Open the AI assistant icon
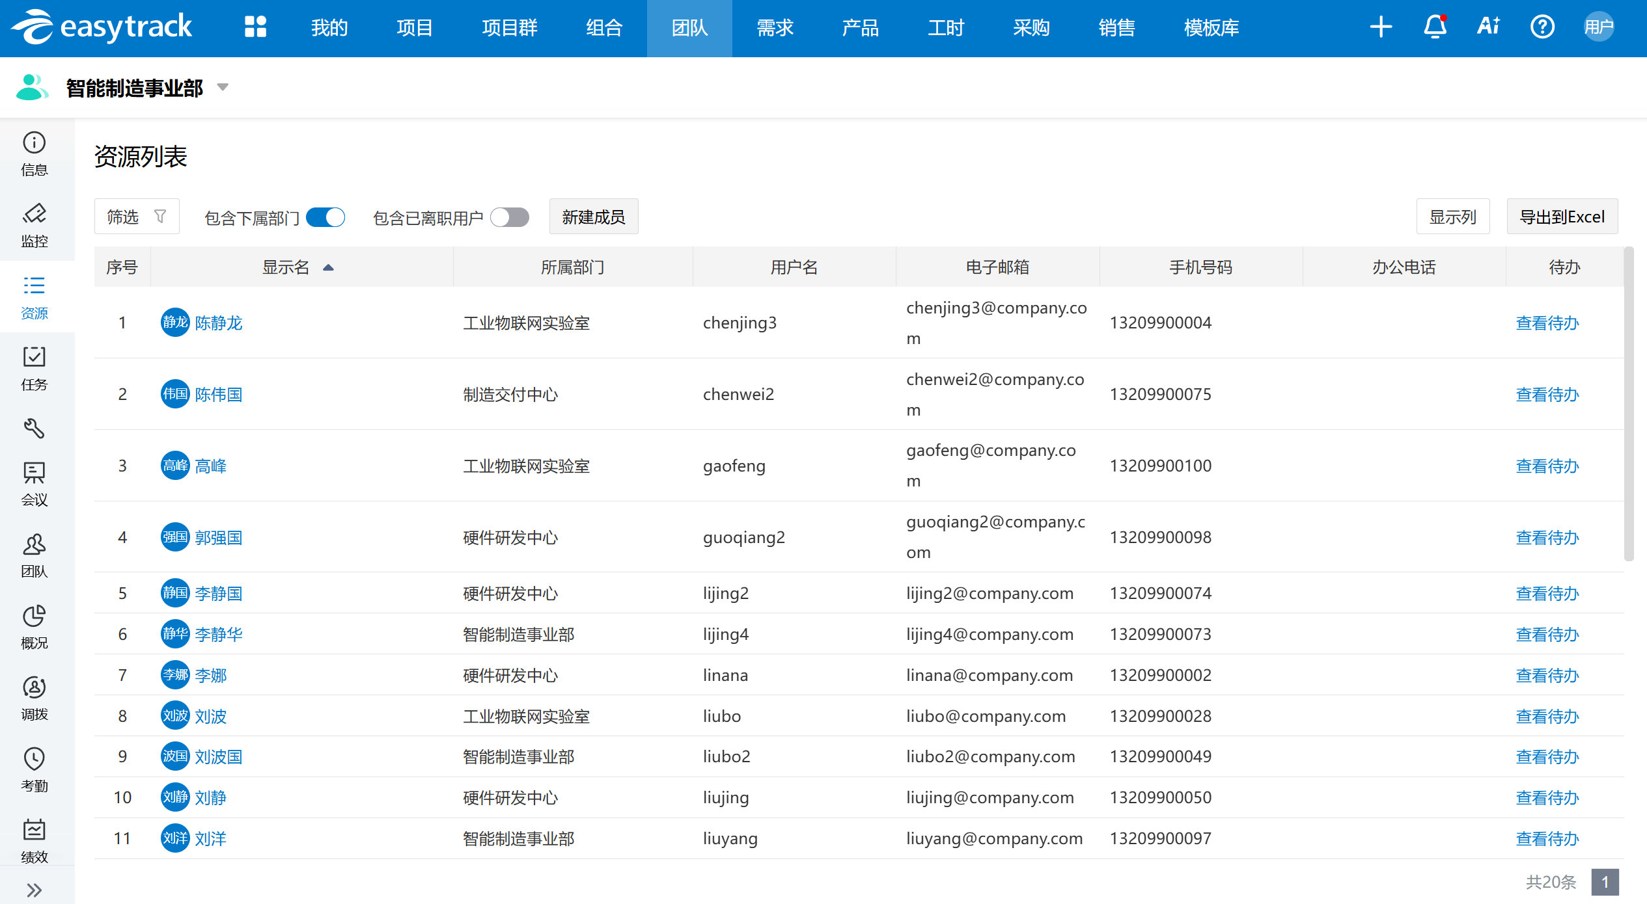Viewport: 1647px width, 904px height. (1488, 27)
